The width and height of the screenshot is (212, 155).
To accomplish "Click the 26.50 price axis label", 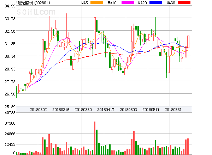I will point(10,94).
